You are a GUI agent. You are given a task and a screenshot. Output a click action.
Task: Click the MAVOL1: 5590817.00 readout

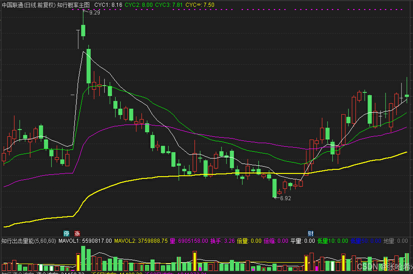(x=85, y=241)
